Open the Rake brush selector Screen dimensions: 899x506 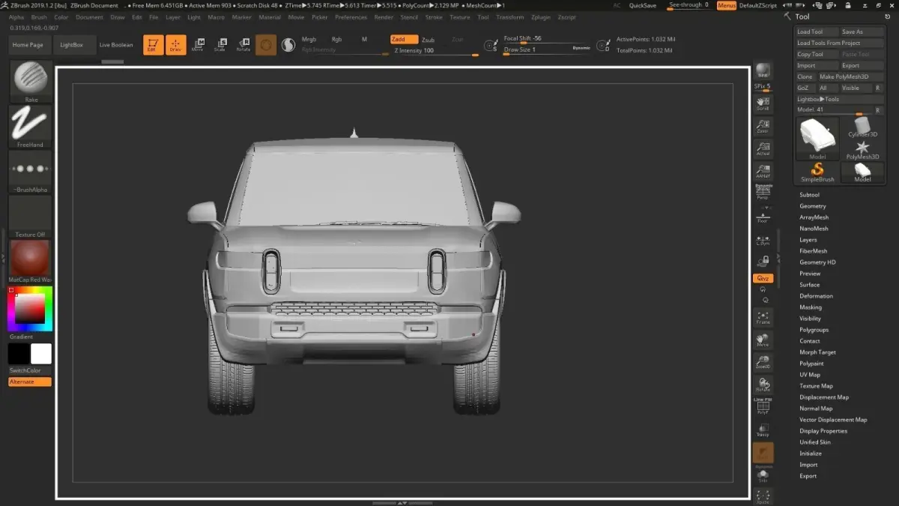pos(31,82)
